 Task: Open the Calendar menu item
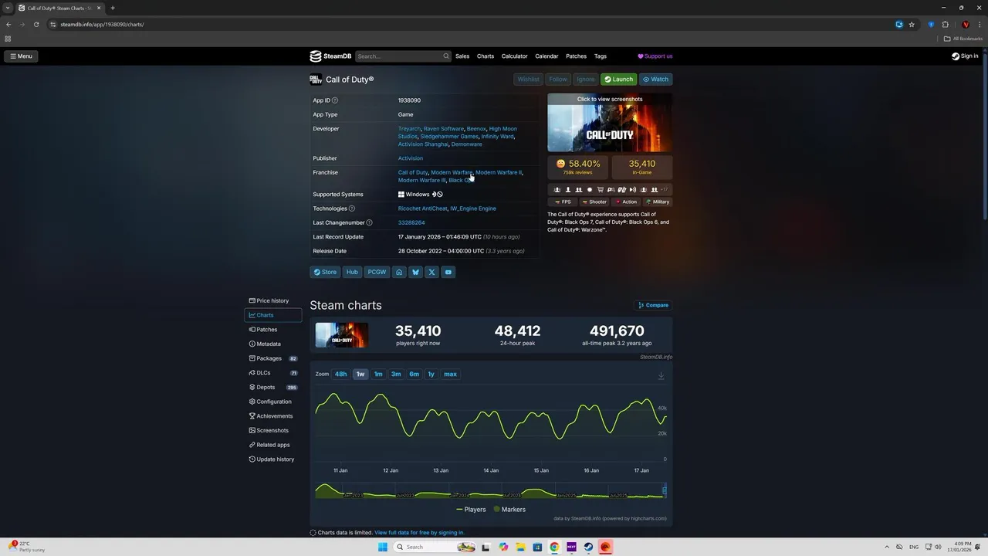coord(546,56)
